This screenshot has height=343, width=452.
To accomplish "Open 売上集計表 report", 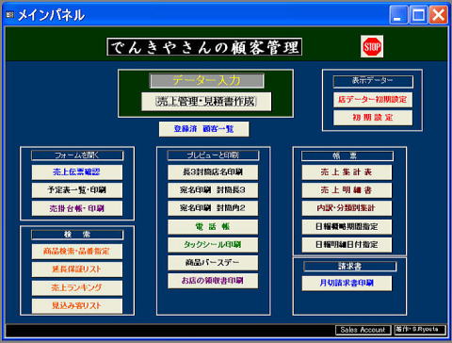I will pyautogui.click(x=347, y=171).
